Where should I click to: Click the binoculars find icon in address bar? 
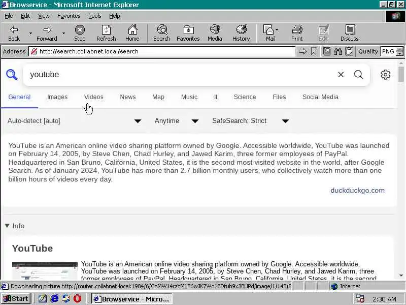coord(338,51)
